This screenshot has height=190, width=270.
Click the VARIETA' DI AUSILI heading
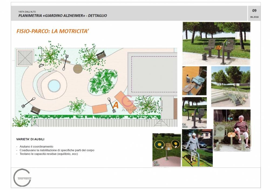[x=30, y=139]
